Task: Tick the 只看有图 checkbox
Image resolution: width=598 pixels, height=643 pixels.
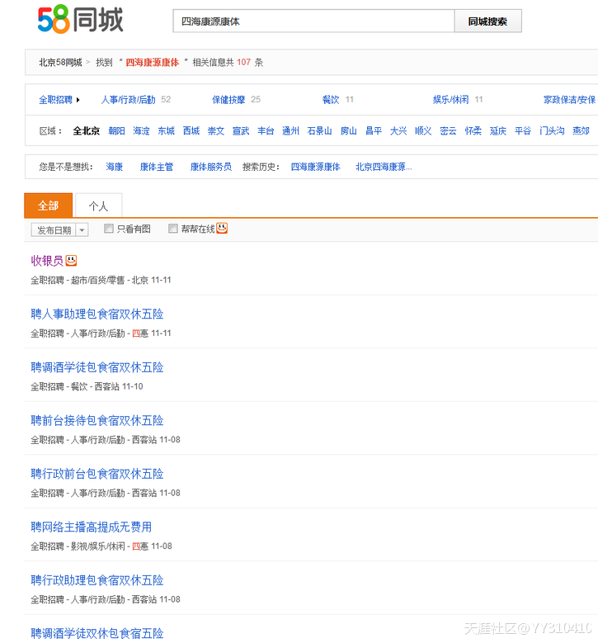Action: point(109,229)
